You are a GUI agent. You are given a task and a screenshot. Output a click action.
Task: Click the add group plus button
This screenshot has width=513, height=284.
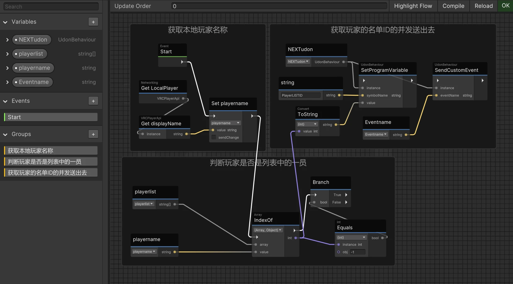pyautogui.click(x=93, y=134)
